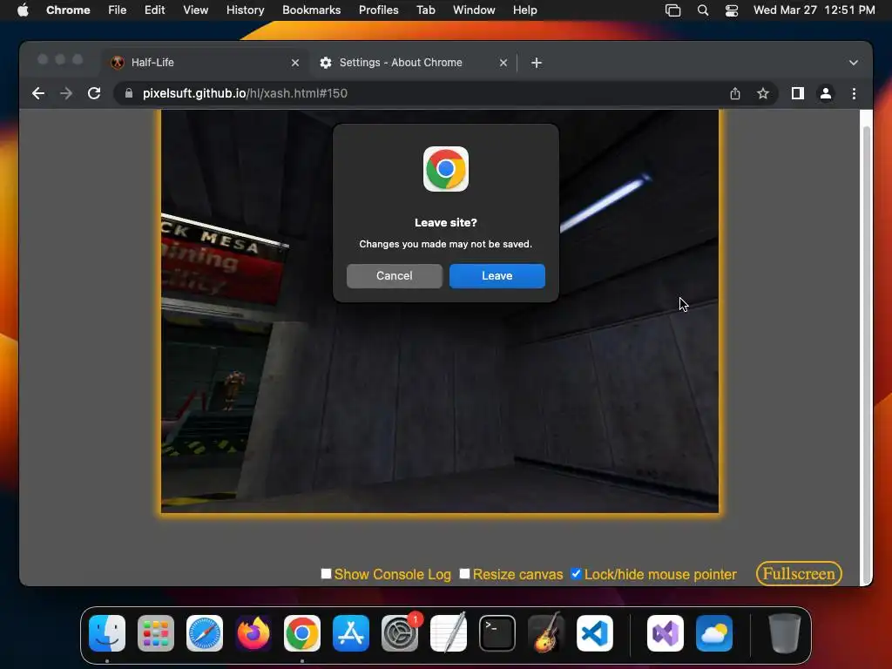
Task: Open the Chrome three-dot menu
Action: (x=854, y=93)
